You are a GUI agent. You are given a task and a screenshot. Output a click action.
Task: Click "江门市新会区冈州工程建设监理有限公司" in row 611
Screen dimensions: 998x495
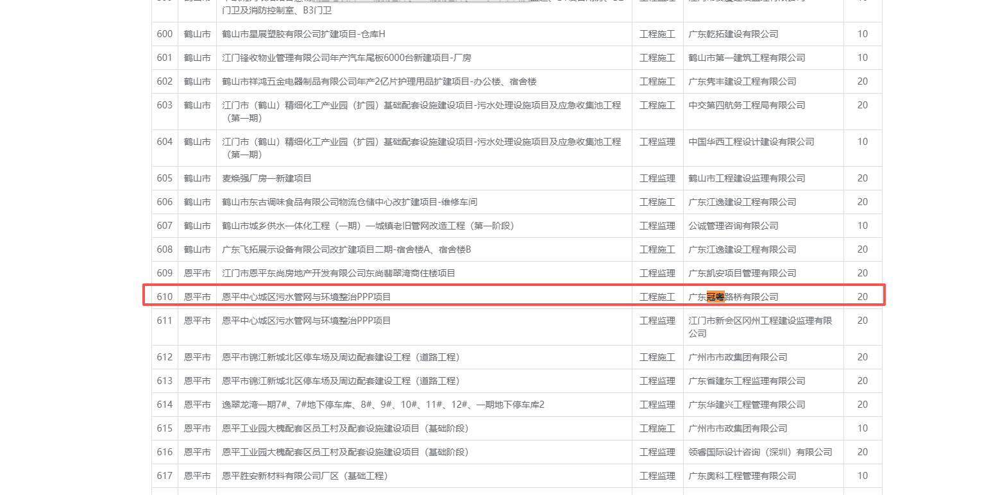pyautogui.click(x=760, y=326)
